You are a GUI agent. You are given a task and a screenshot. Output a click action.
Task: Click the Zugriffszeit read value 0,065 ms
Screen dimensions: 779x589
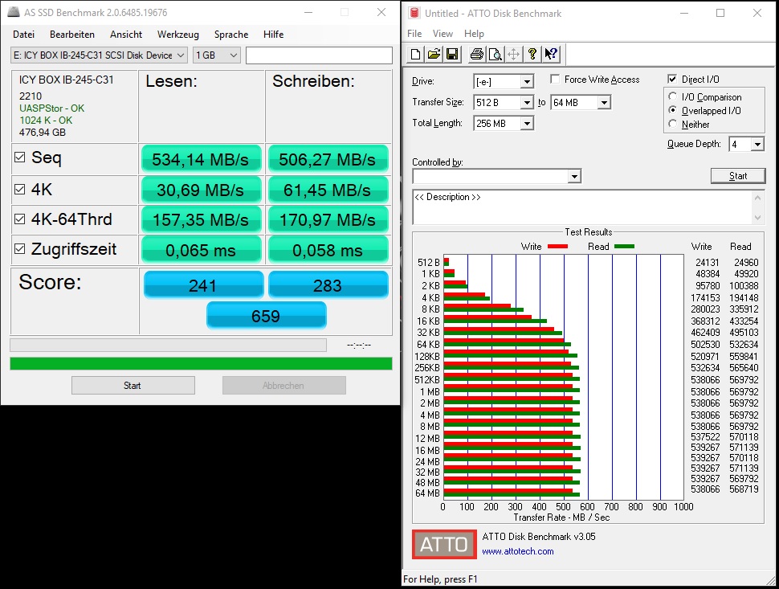tap(201, 250)
